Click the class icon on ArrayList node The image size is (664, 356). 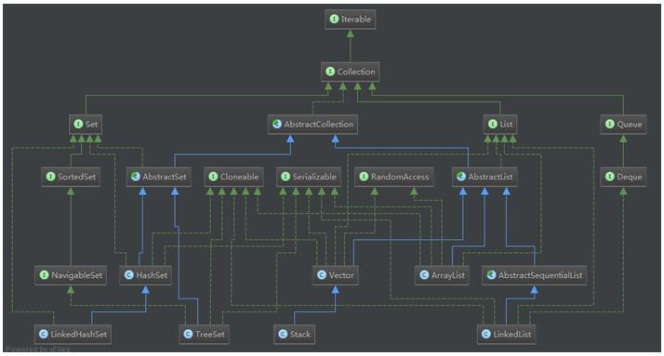[424, 275]
